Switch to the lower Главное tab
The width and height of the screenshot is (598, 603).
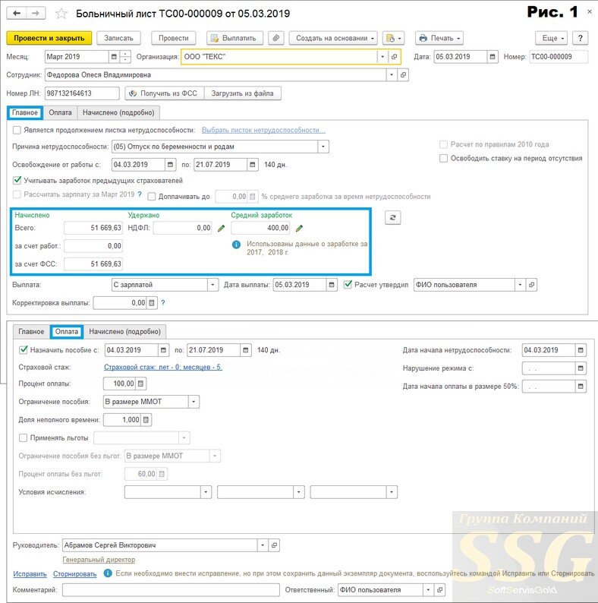click(31, 331)
